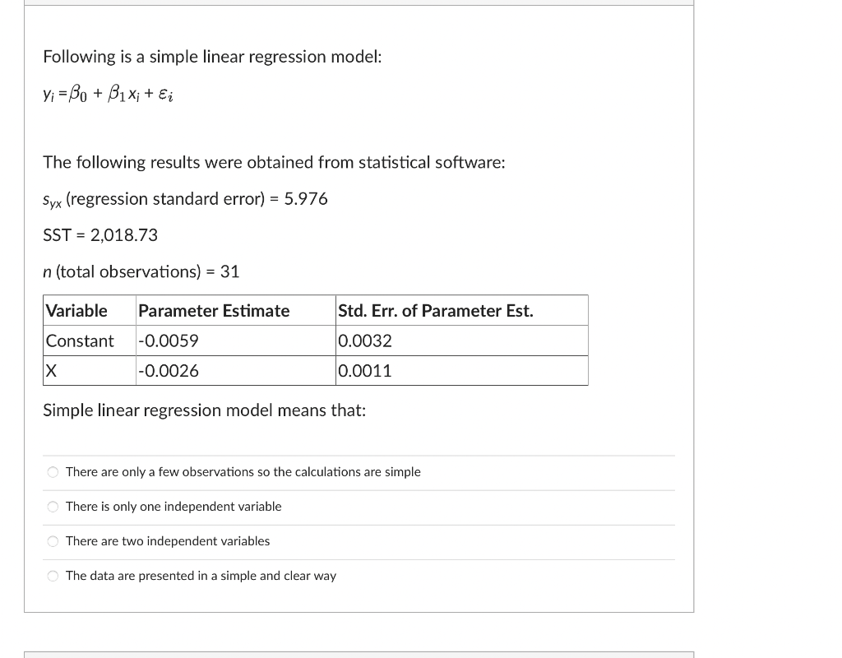This screenshot has width=842, height=658.
Task: Click the regression standard error line
Action: point(185,198)
